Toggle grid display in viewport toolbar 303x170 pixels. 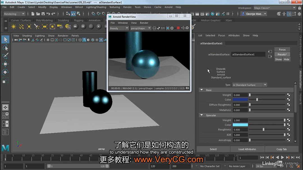pos(48,40)
